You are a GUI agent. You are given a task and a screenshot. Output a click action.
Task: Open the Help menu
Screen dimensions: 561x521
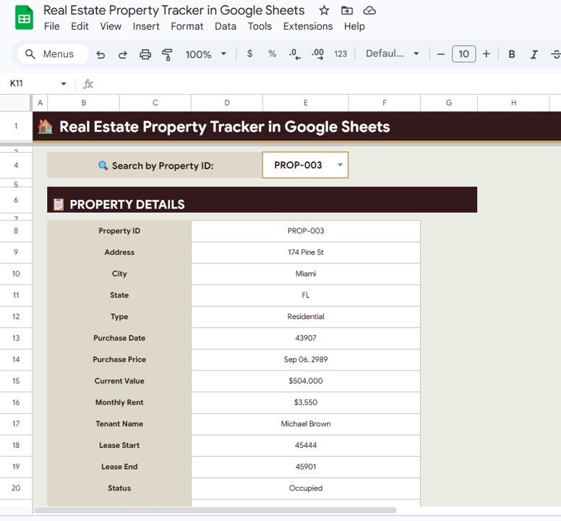[354, 26]
